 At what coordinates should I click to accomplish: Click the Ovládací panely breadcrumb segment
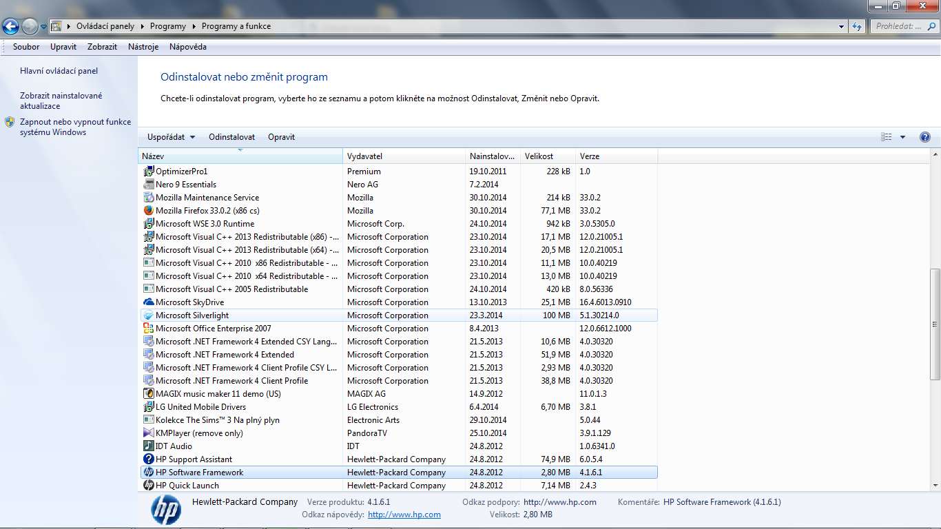105,27
